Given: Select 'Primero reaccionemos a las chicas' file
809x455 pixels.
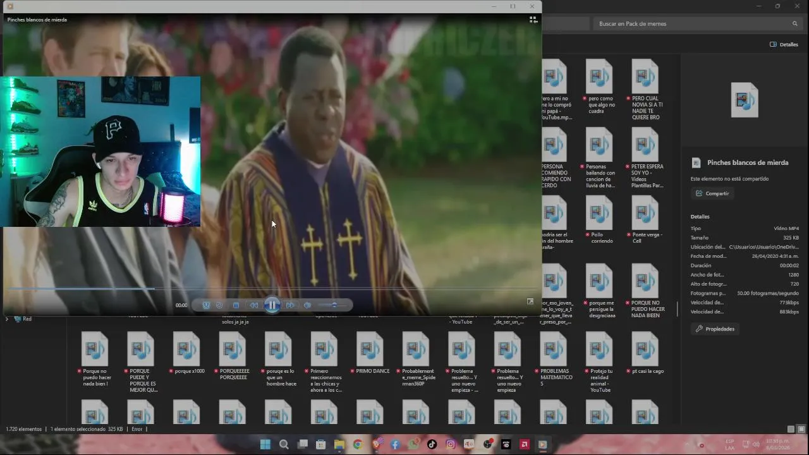Looking at the screenshot, I should [x=324, y=362].
